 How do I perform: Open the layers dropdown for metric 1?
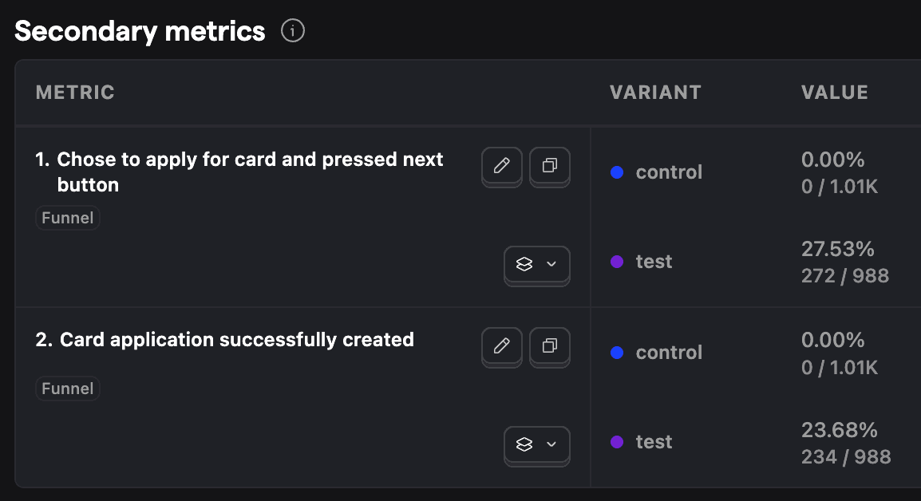click(x=536, y=264)
